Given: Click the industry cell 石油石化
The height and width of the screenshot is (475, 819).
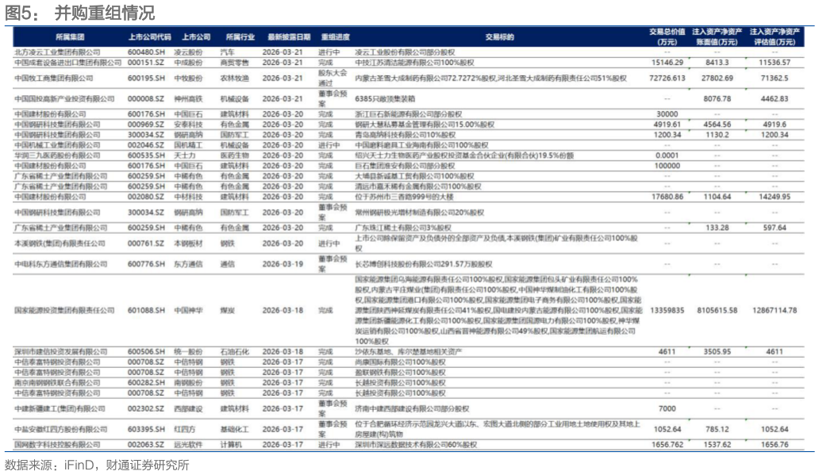Looking at the screenshot, I should pyautogui.click(x=235, y=352).
